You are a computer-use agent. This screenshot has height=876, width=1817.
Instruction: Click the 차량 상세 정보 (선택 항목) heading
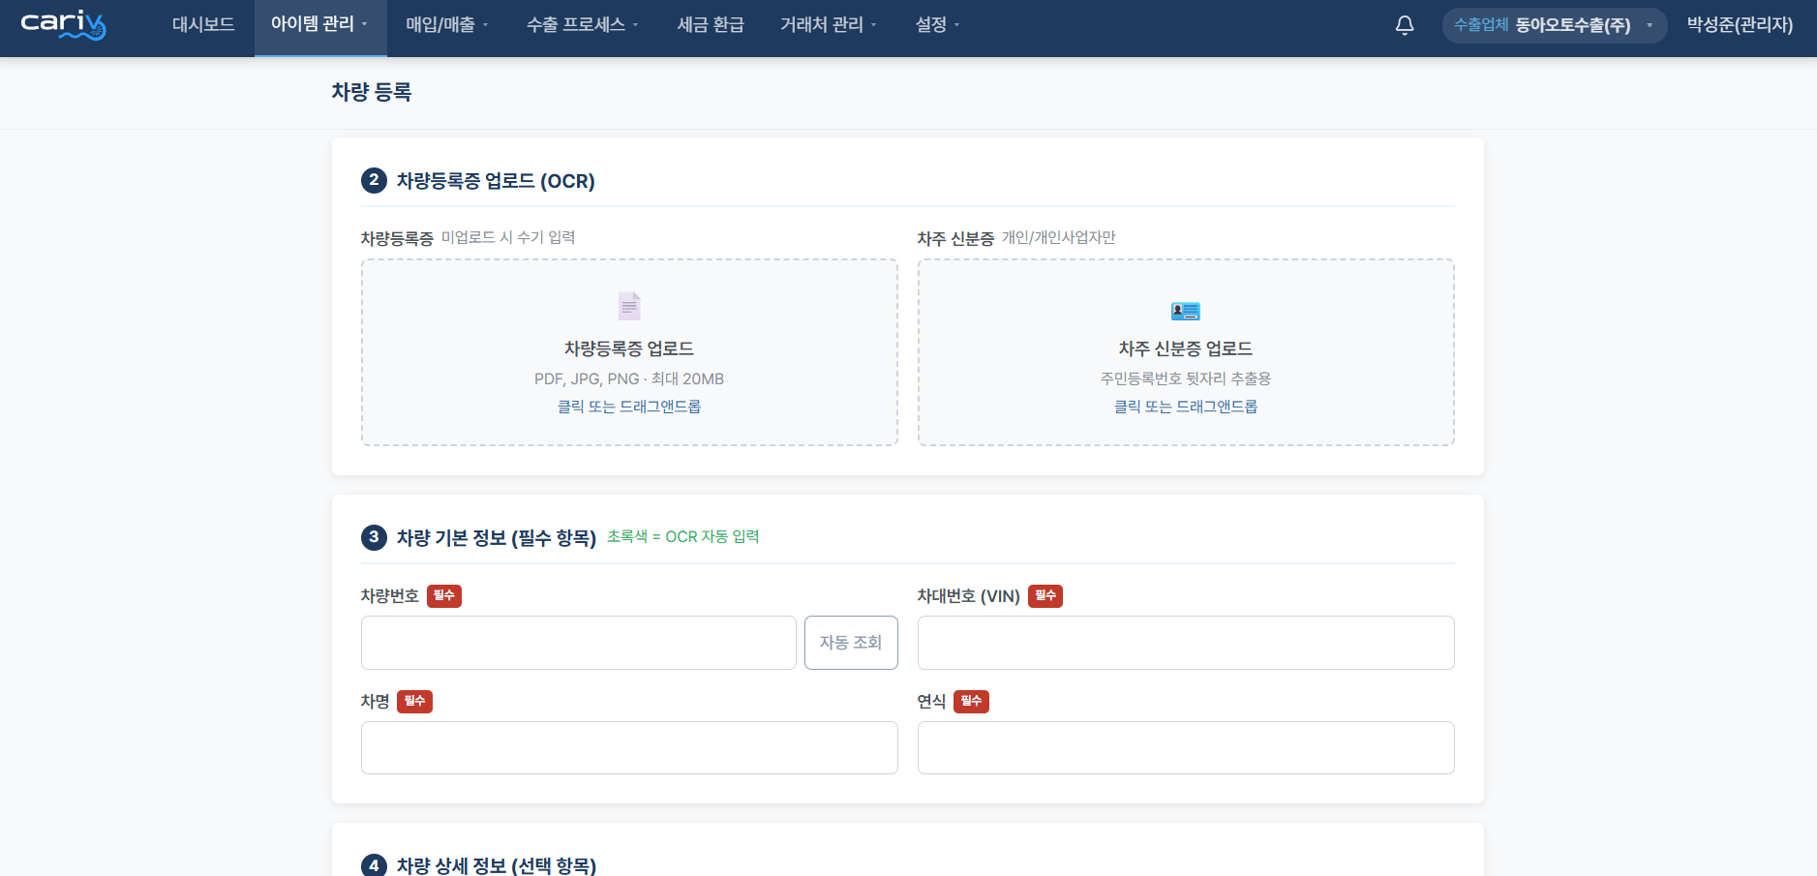click(497, 866)
